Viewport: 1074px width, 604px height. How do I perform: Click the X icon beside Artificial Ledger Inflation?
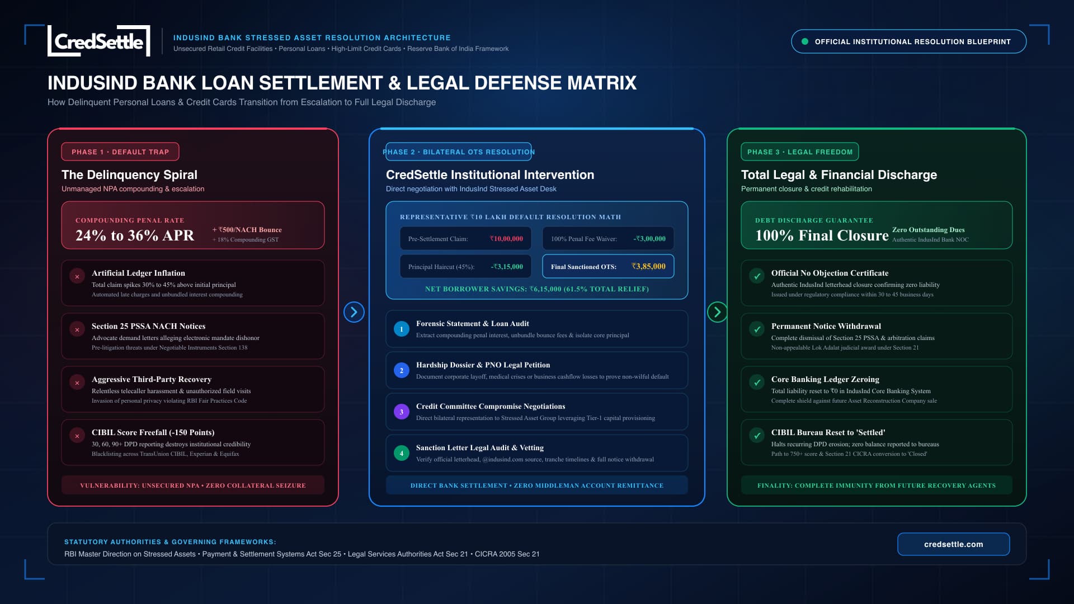77,276
